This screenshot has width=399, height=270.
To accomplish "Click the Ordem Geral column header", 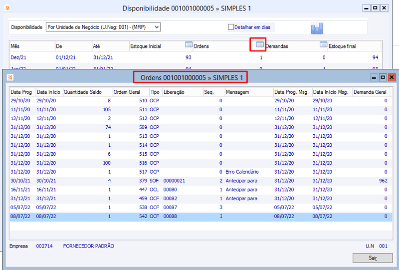I will 131,92.
